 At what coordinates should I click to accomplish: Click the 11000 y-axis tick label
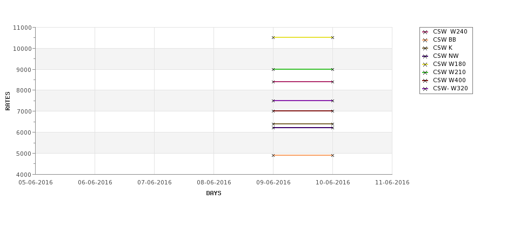click(23, 28)
